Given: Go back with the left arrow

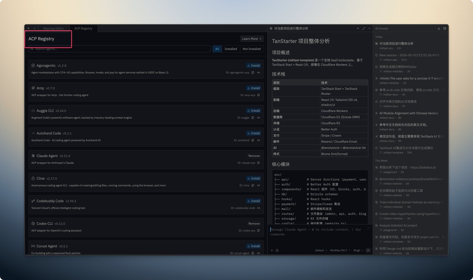Looking at the screenshot, I should coord(29,28).
